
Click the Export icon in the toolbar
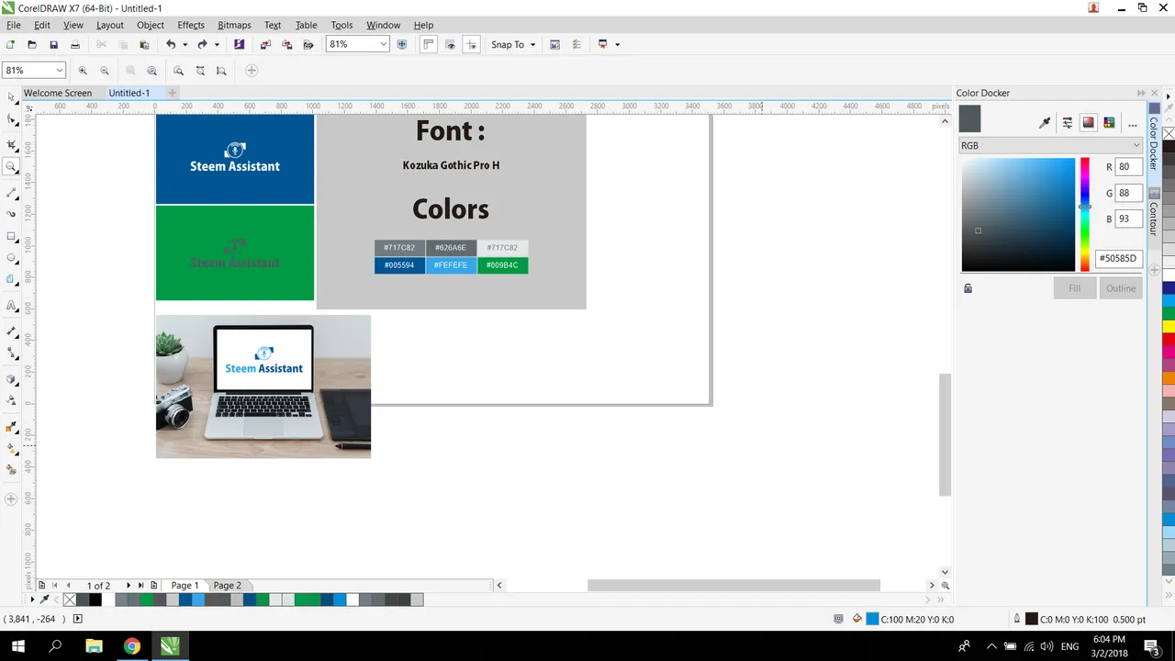tap(287, 44)
